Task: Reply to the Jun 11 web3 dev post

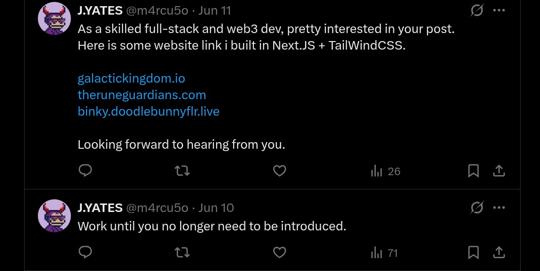Action: 85,171
